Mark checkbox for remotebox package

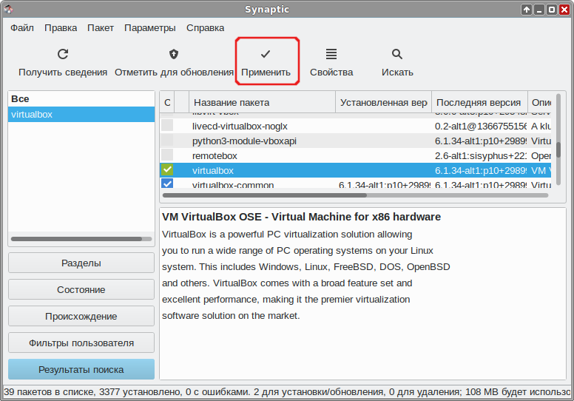coord(168,155)
